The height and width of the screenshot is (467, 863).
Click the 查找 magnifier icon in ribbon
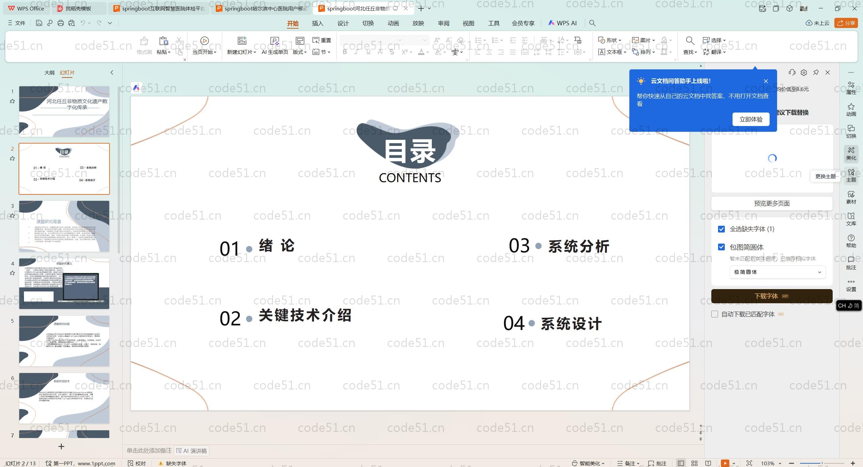(x=690, y=41)
